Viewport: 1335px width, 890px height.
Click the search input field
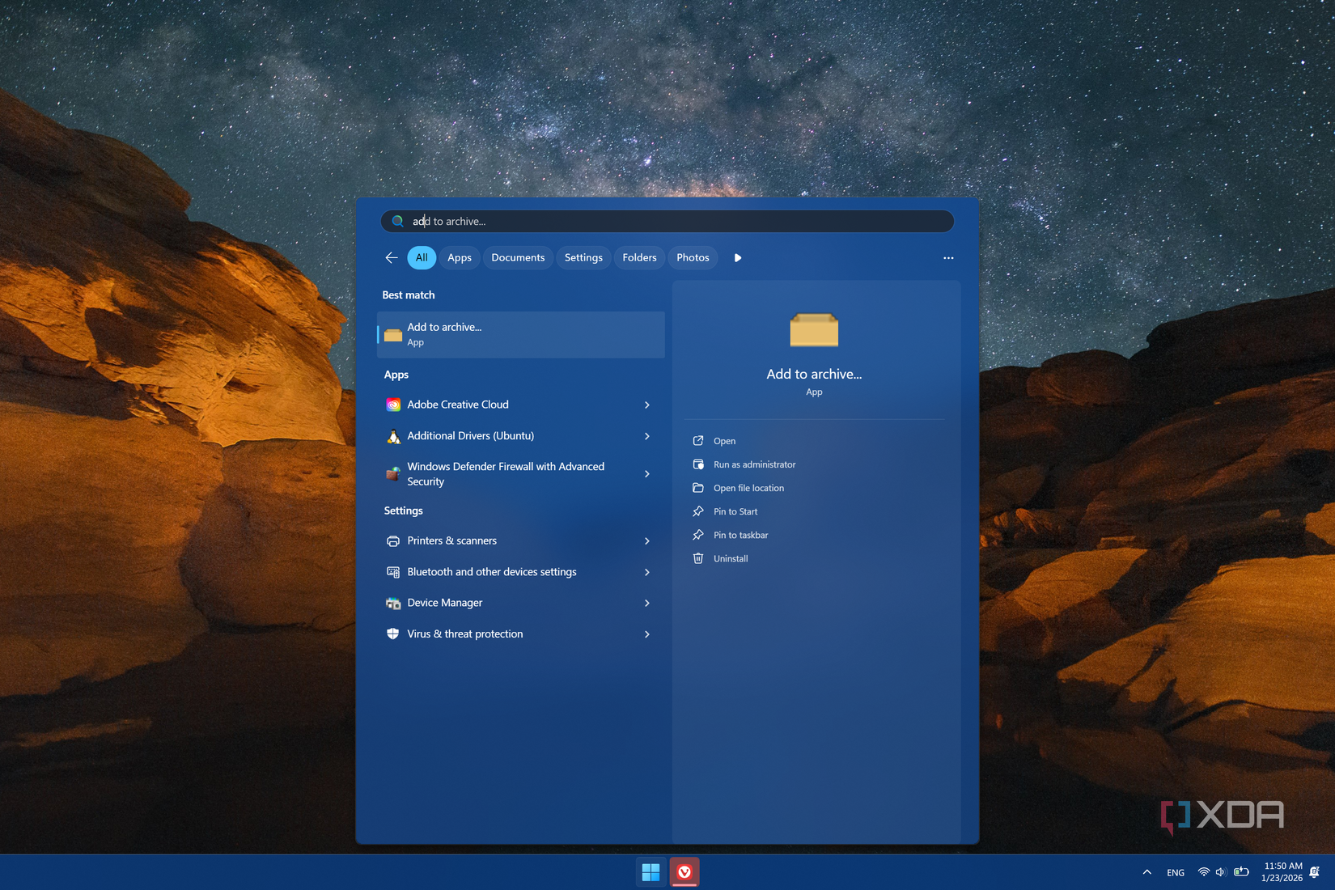click(666, 221)
